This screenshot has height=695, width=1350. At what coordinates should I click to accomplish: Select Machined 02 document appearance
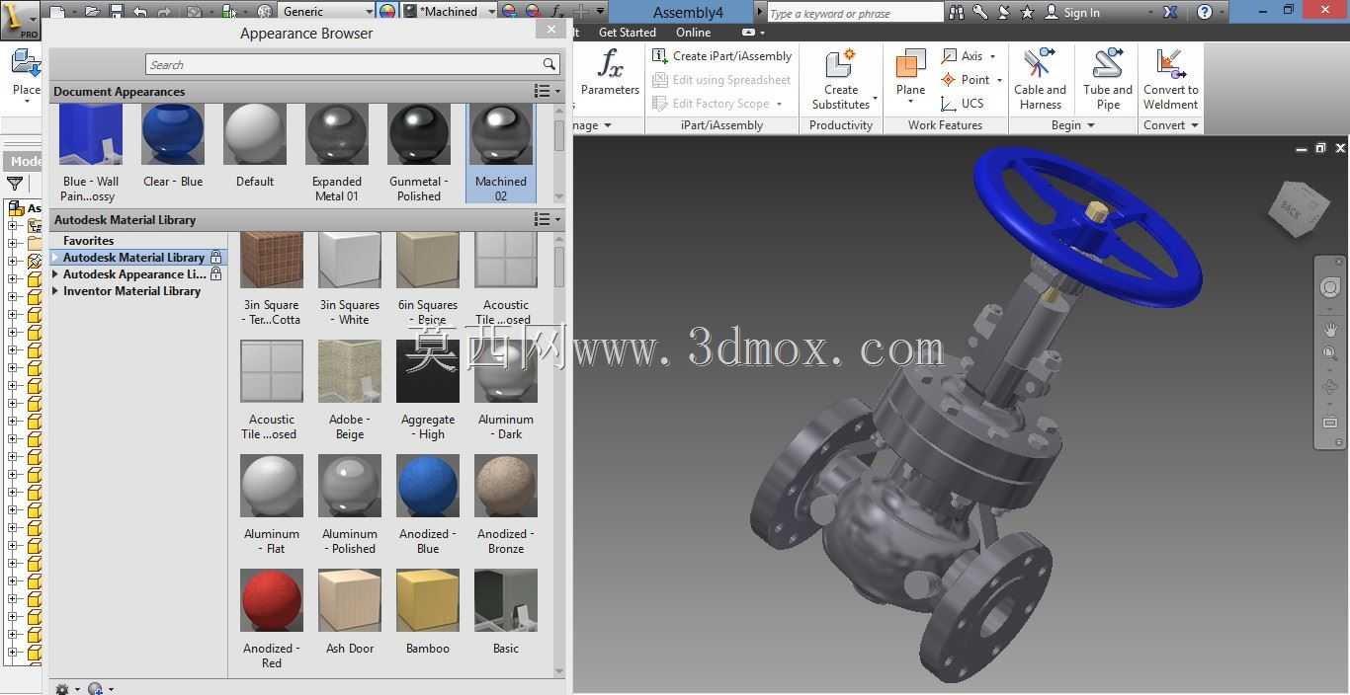click(500, 153)
